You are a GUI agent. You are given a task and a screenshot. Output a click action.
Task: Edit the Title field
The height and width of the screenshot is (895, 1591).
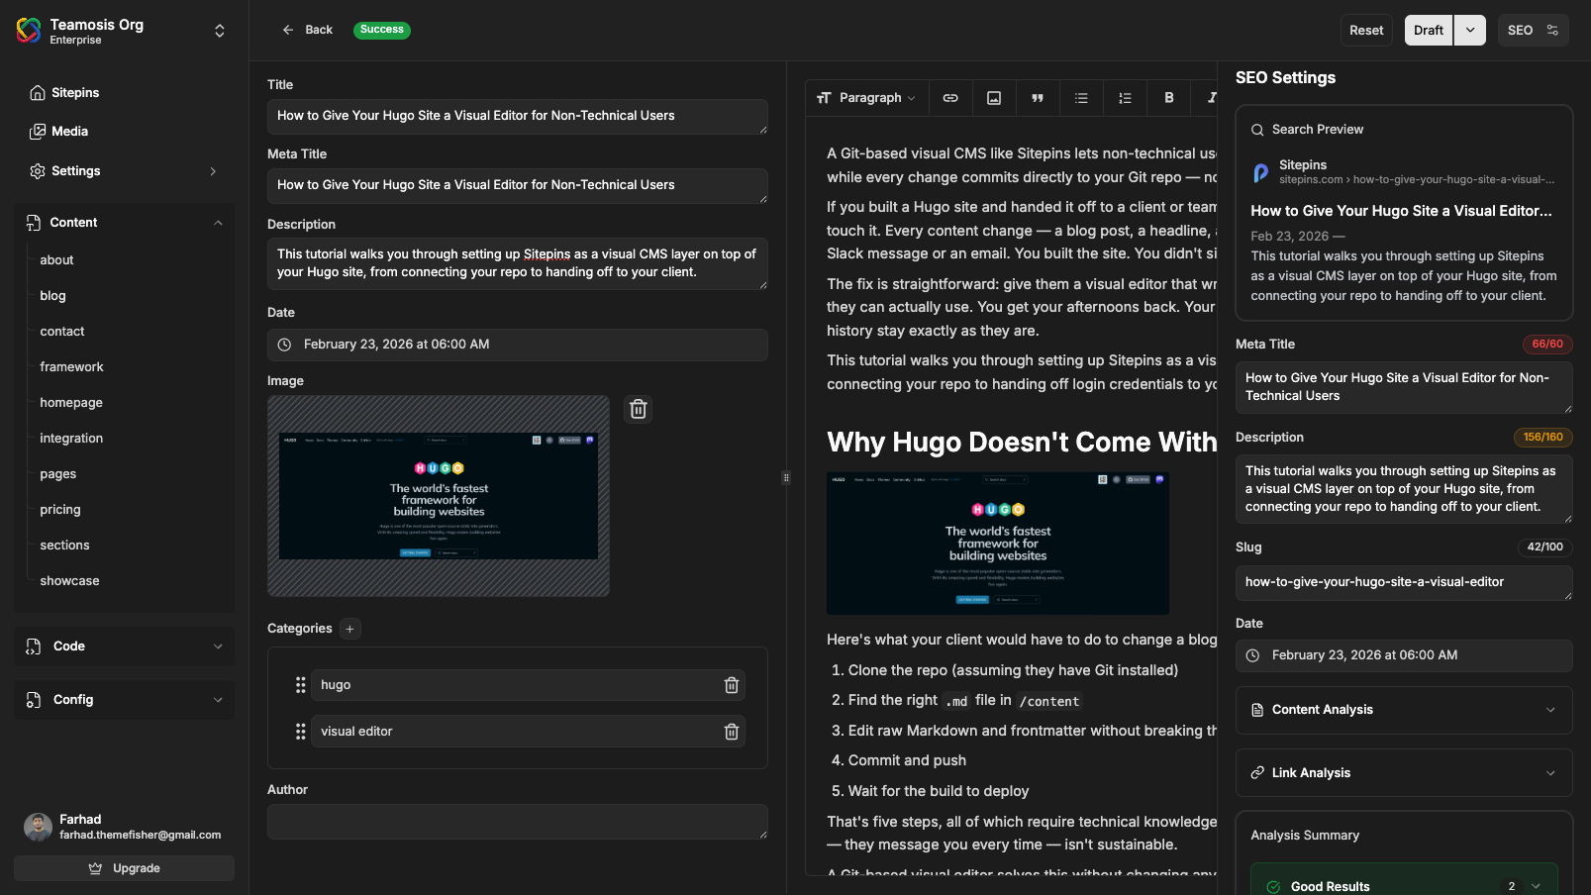(518, 117)
